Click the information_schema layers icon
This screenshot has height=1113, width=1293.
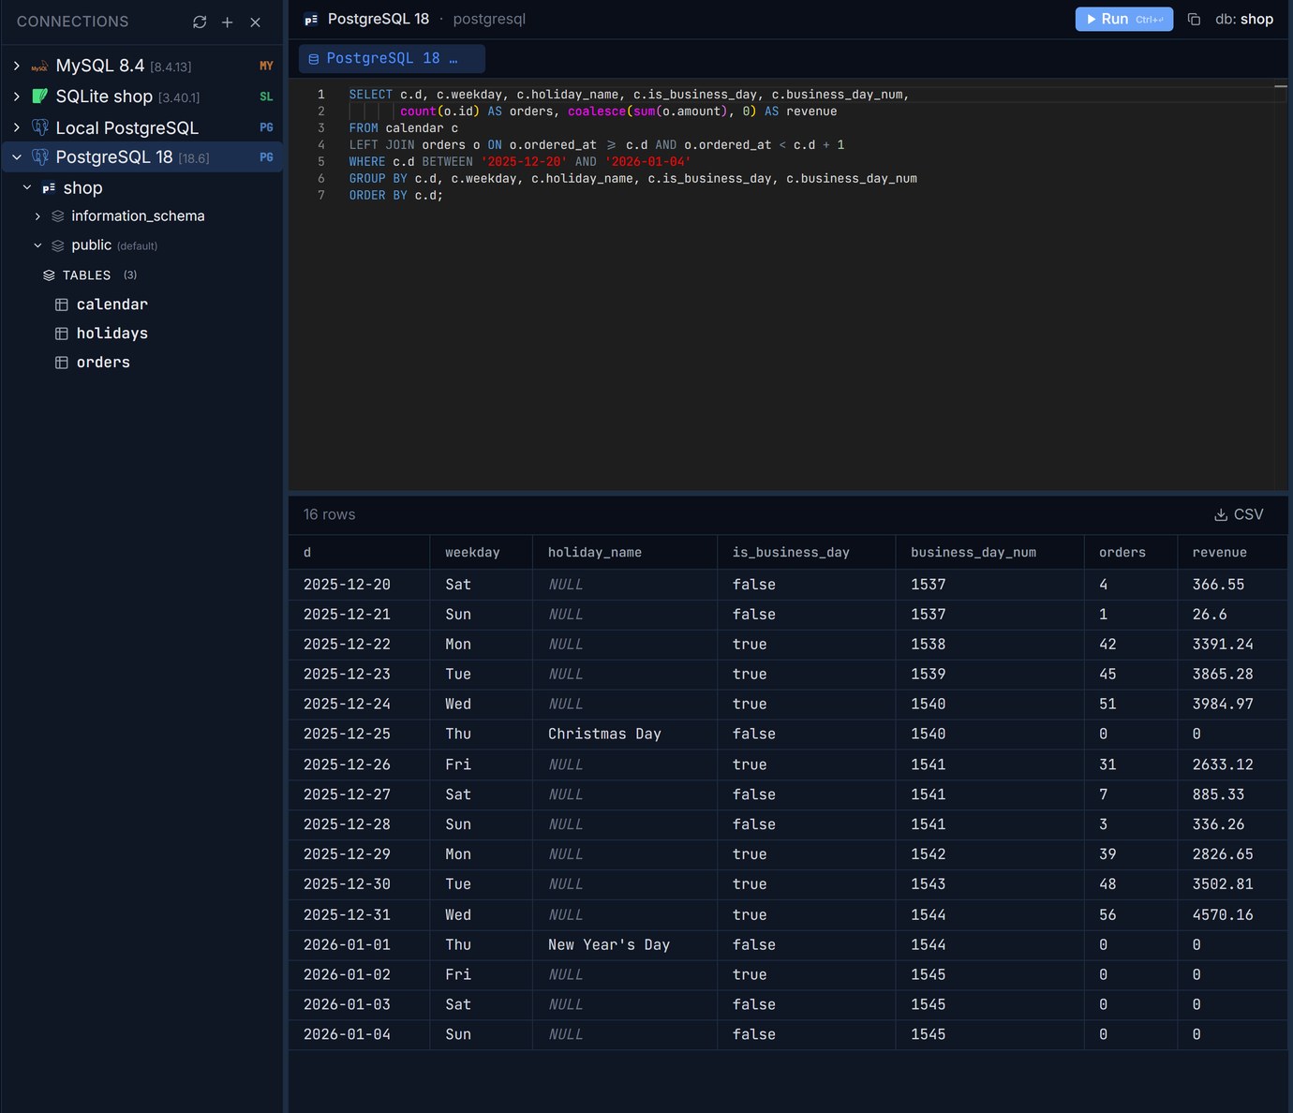[58, 215]
